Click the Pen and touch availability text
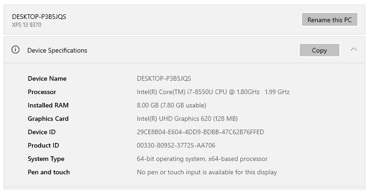Image resolution: width=369 pixels, height=190 pixels. coord(207,172)
